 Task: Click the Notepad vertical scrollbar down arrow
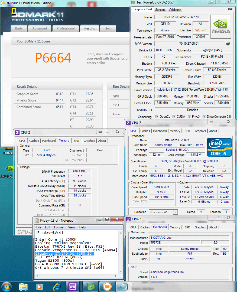pos(121,272)
